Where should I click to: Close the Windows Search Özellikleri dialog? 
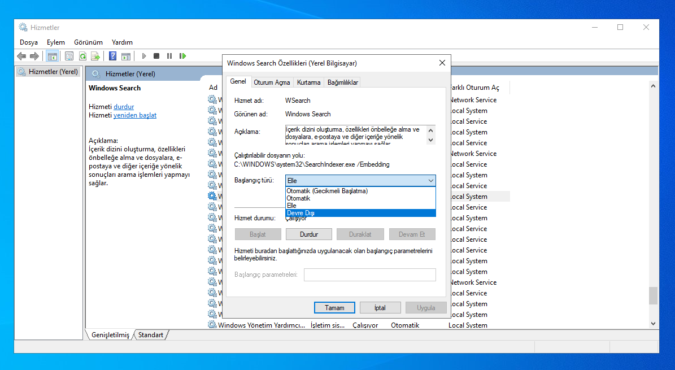[x=442, y=63]
